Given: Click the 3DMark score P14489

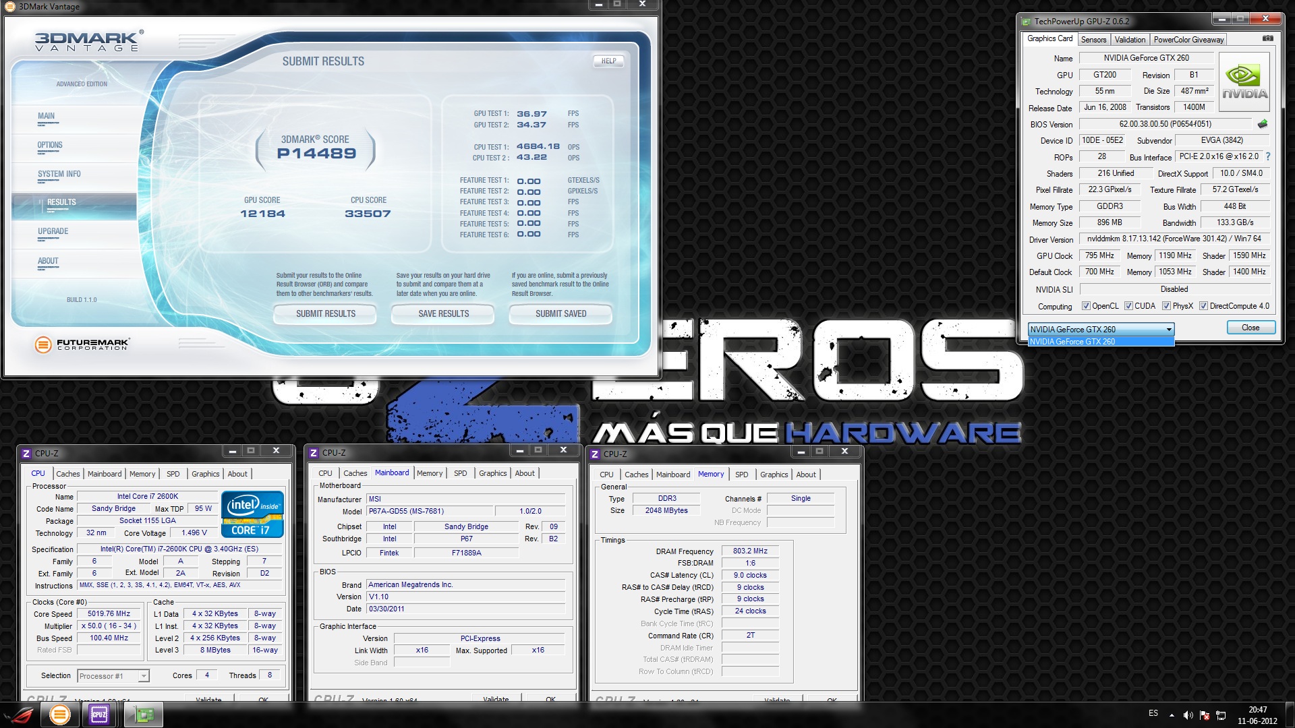Looking at the screenshot, I should (x=316, y=154).
